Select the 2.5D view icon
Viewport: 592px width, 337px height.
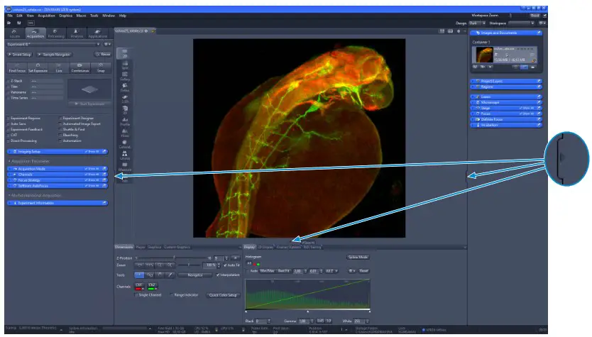[x=125, y=99]
